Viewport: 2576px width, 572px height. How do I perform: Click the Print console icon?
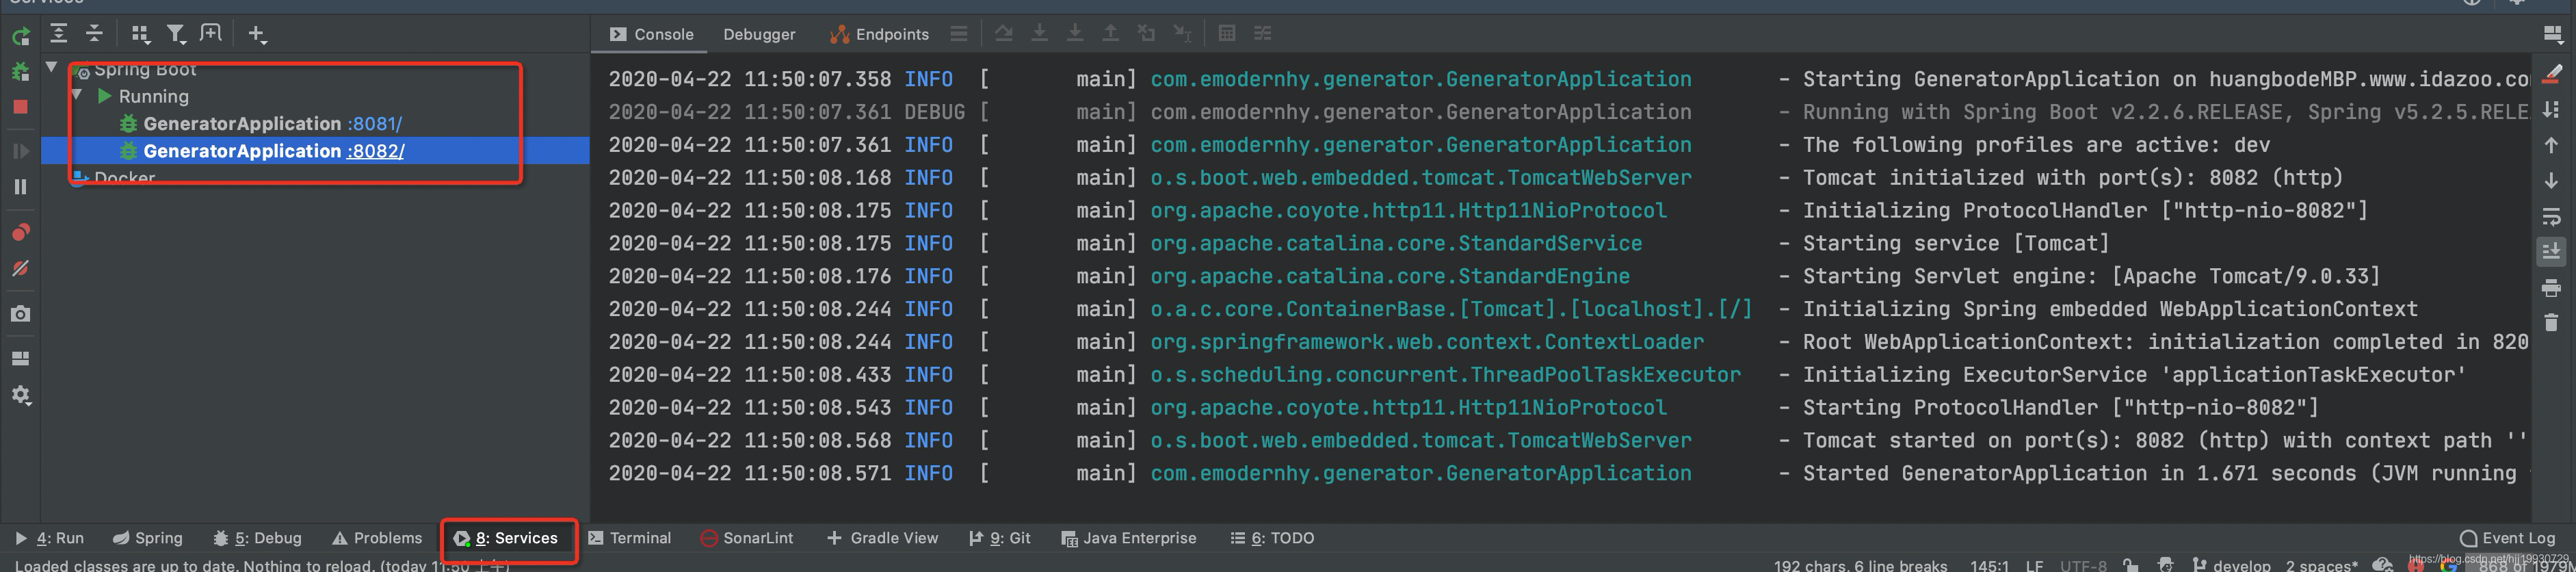pos(2552,289)
